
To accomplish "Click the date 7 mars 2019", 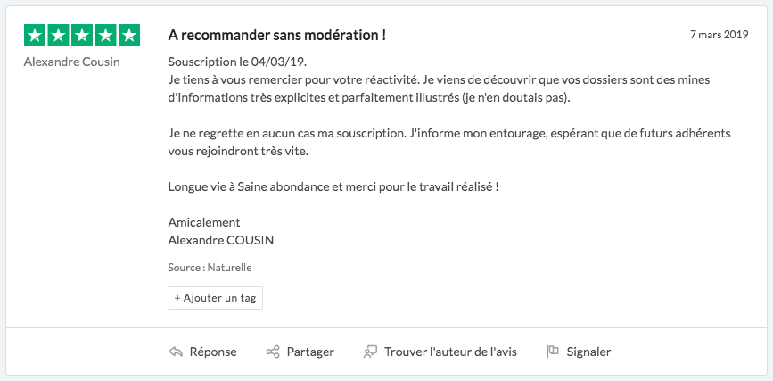I will (719, 36).
